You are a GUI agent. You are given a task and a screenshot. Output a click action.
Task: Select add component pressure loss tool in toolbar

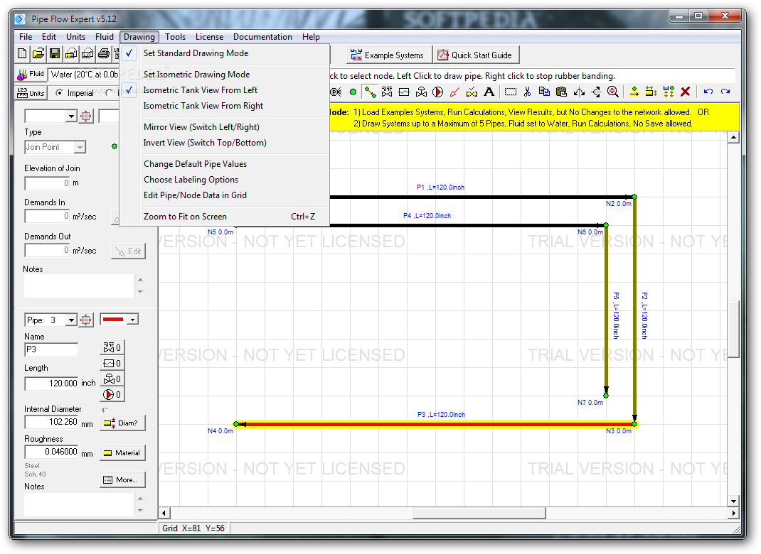coord(404,92)
